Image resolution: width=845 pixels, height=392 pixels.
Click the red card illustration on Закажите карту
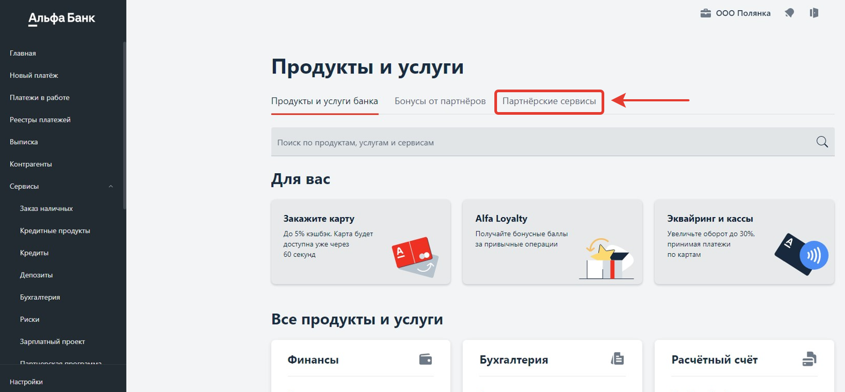point(416,257)
